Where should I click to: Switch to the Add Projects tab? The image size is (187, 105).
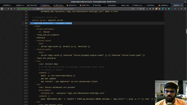click(150, 5)
